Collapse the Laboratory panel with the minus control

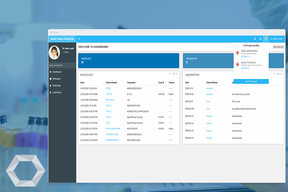coord(274,73)
